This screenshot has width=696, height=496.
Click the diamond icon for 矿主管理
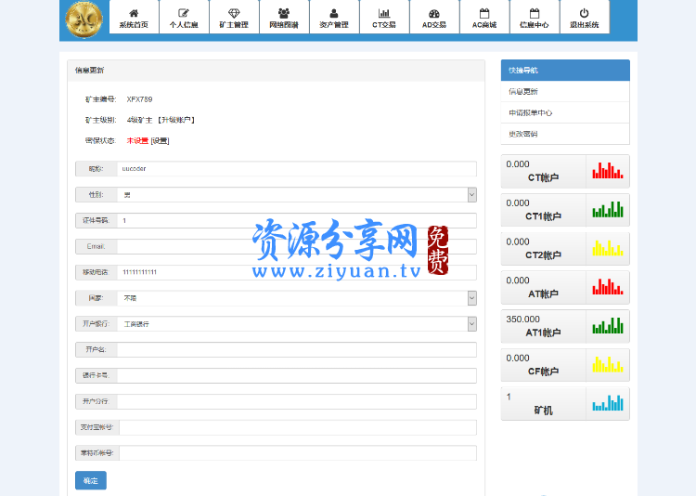[234, 14]
